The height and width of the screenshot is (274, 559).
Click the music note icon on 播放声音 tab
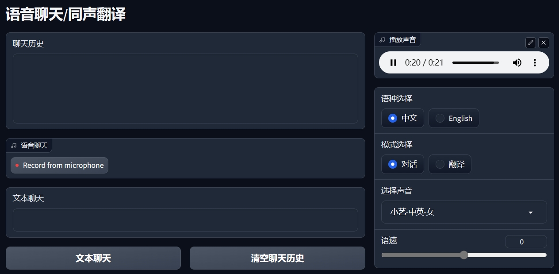point(382,39)
